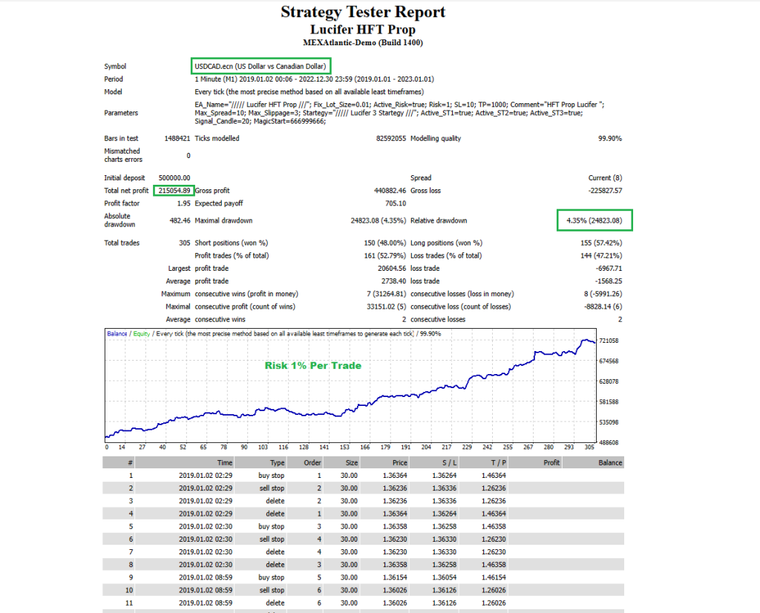Click the Size column header
760x613 pixels.
point(349,462)
